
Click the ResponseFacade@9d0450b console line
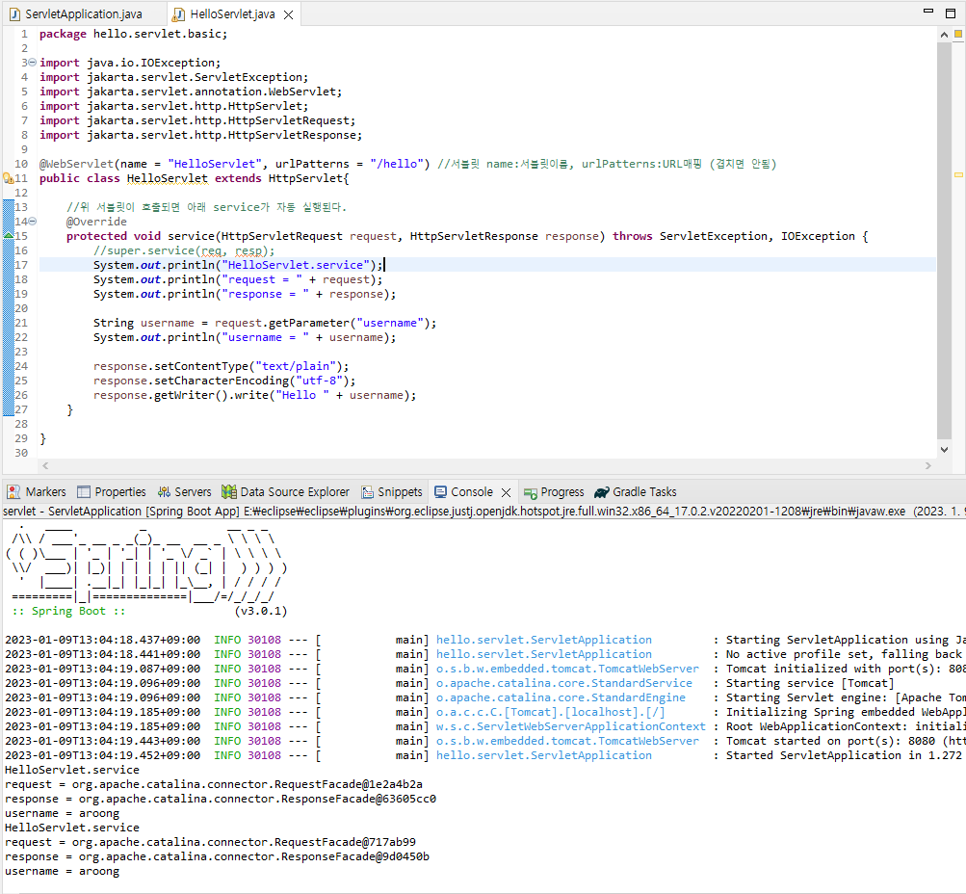(x=217, y=856)
